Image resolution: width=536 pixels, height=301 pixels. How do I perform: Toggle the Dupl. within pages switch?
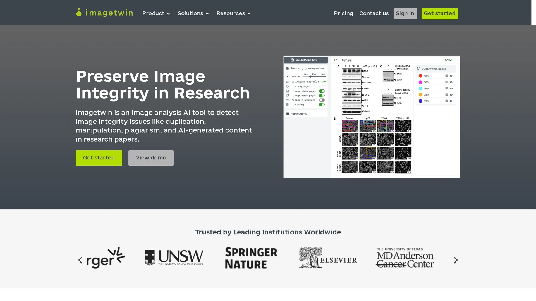pos(322,91)
